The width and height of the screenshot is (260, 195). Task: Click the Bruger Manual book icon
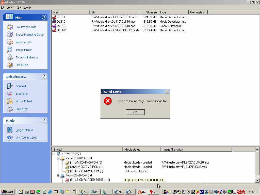(x=10, y=130)
